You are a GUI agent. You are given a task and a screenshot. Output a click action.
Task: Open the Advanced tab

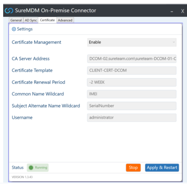pos(65,20)
